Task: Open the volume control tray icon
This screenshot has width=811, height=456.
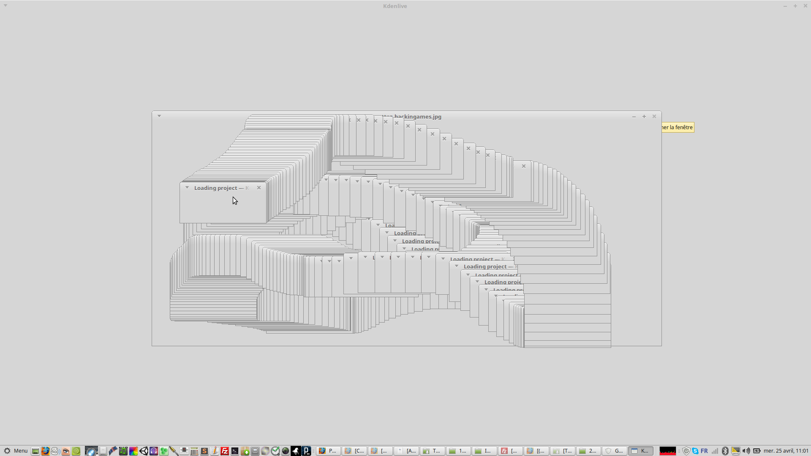Action: click(746, 451)
